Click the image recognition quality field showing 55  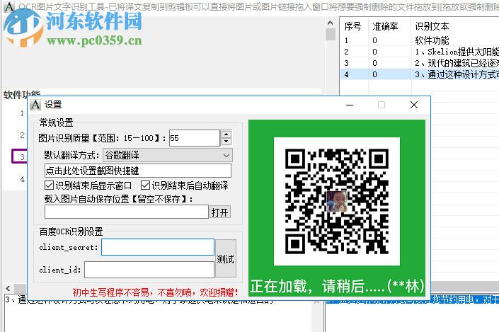click(x=195, y=138)
